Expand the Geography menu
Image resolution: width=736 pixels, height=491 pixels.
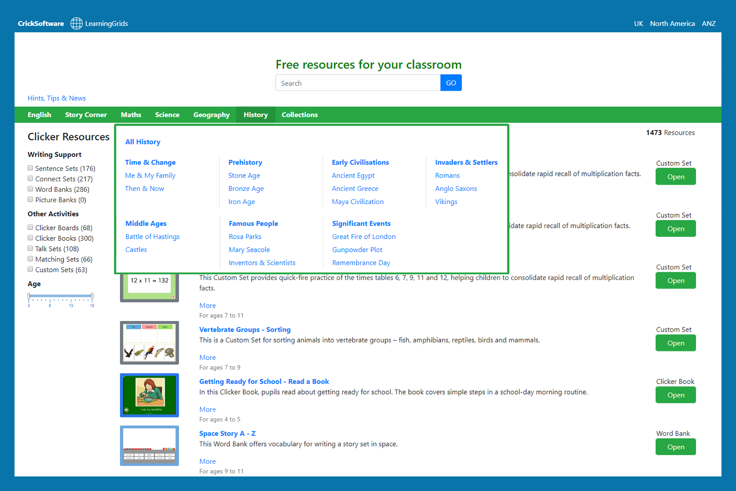211,115
